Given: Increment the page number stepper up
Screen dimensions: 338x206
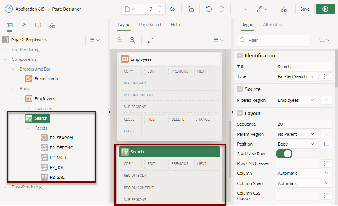Looking at the screenshot, I should (x=159, y=7).
